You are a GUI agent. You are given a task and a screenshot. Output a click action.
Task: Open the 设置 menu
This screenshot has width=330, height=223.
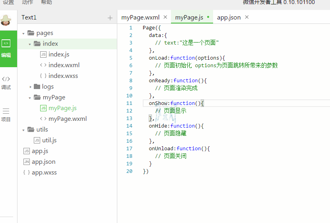click(8, 2)
